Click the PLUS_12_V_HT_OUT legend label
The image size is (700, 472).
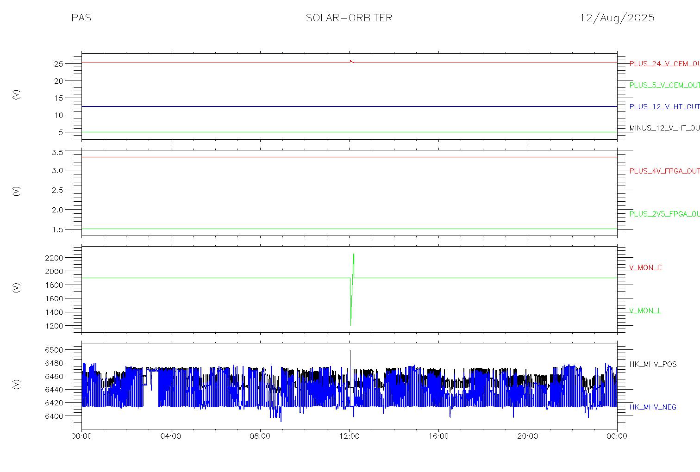coord(664,107)
